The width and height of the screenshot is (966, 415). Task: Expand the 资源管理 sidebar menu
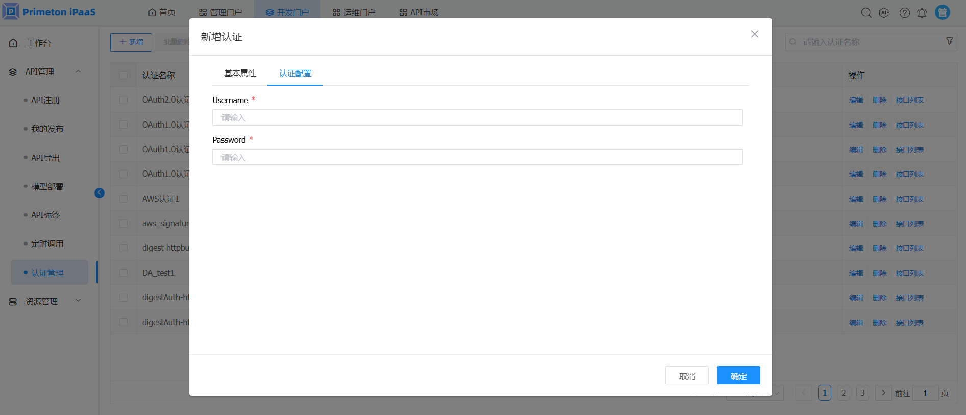pyautogui.click(x=78, y=301)
